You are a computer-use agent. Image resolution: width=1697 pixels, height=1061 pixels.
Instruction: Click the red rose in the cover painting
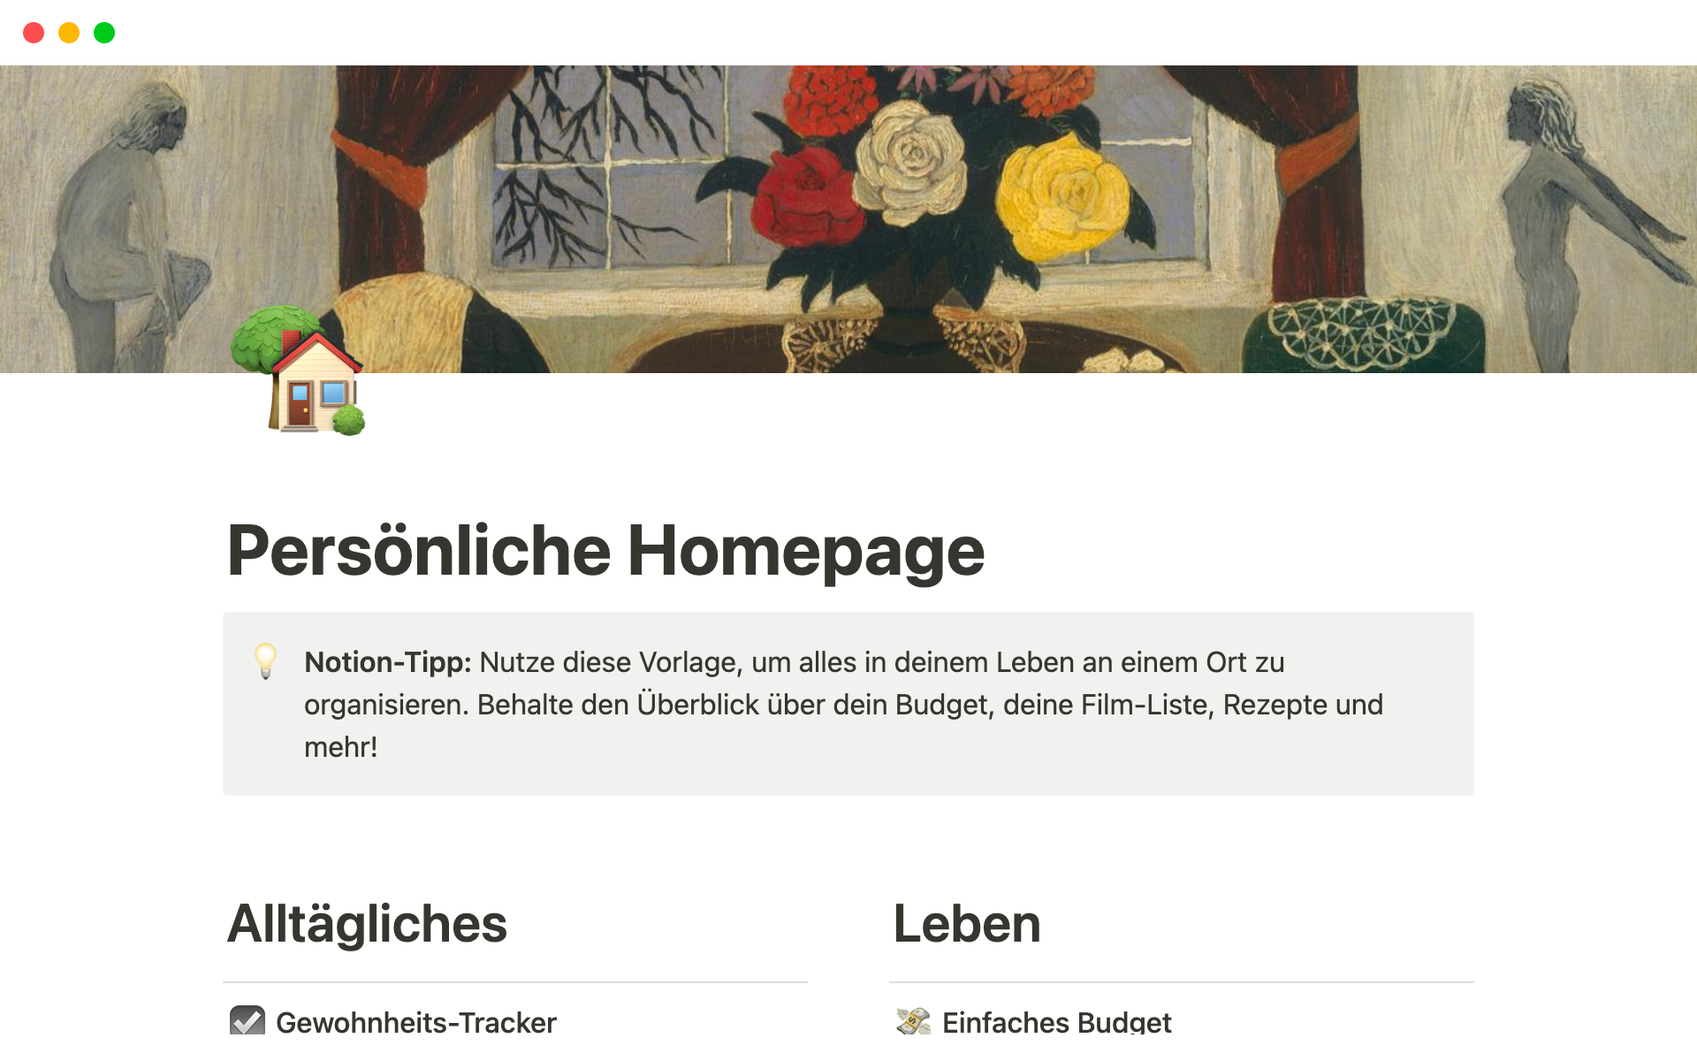click(x=806, y=196)
